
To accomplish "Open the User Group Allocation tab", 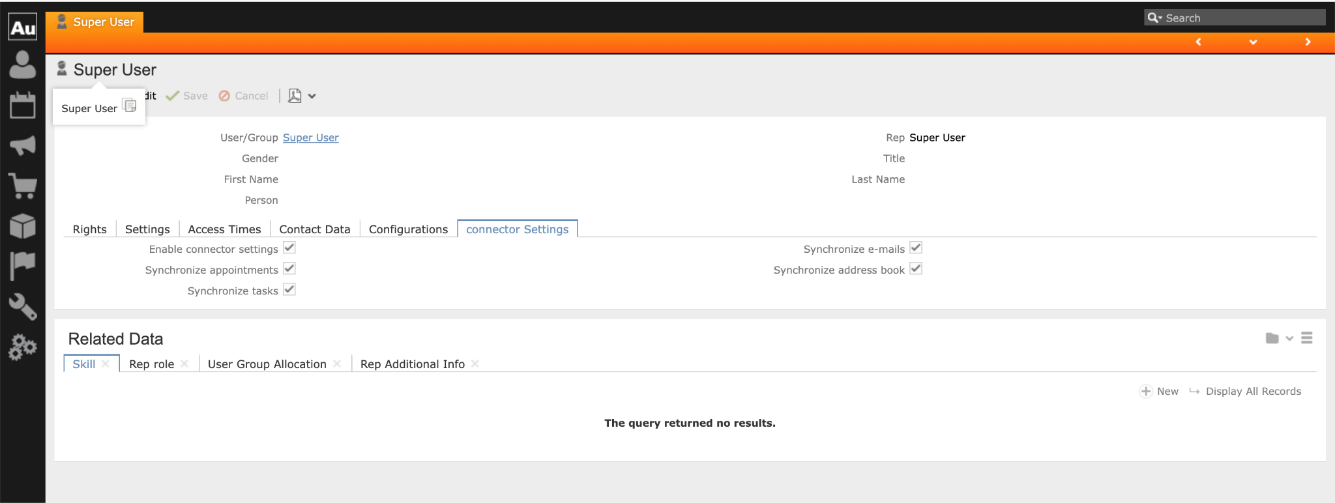I will click(x=267, y=364).
